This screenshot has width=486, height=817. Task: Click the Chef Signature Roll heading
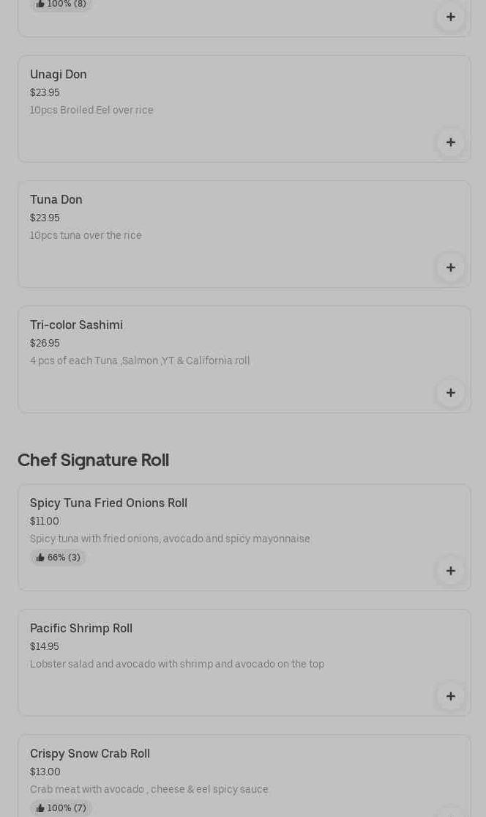[x=93, y=460]
